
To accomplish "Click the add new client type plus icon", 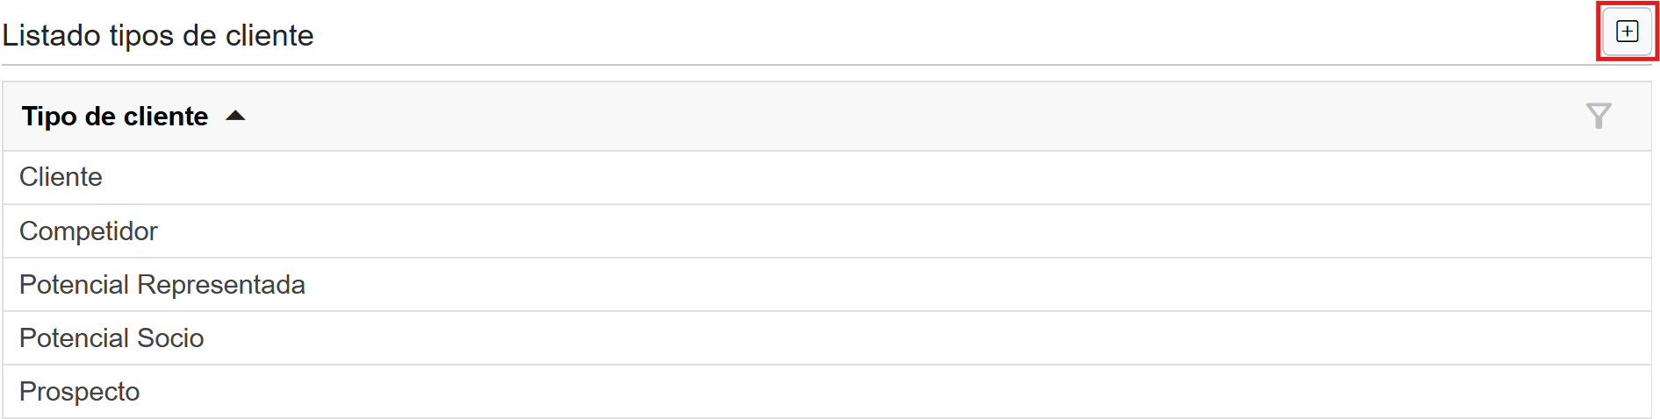I will (1627, 32).
